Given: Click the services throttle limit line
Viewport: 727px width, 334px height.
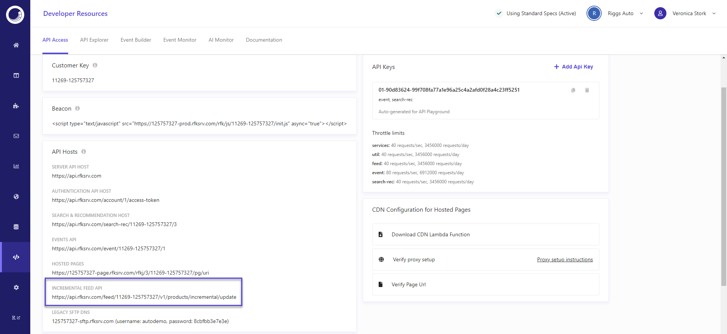Looking at the screenshot, I should 420,145.
